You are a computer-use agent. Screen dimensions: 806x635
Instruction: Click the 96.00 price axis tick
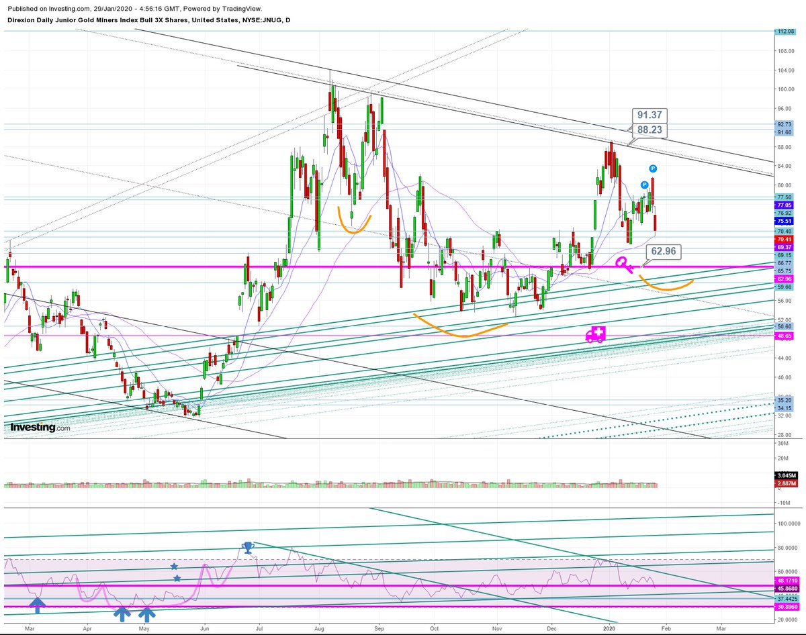tap(785, 109)
